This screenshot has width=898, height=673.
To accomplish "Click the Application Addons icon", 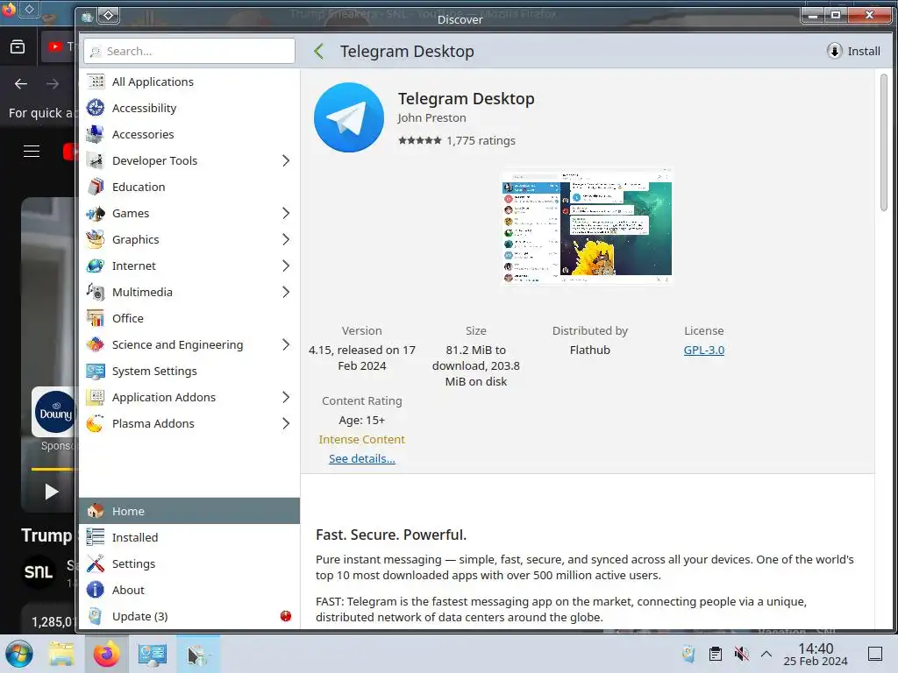I will 95,398.
